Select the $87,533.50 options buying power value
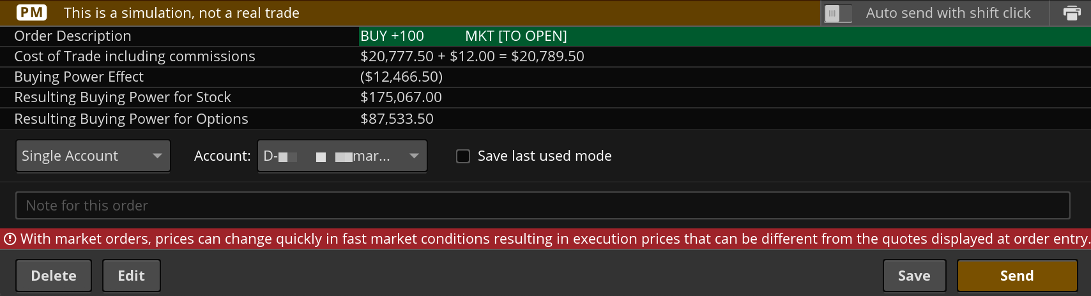The width and height of the screenshot is (1091, 296). 397,119
